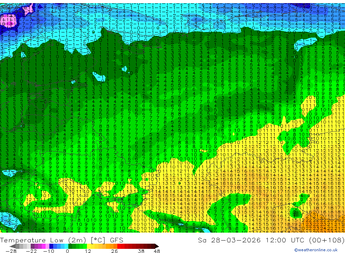The height and width of the screenshot is (253, 345).
Task: Pick the yellow legend swatch at 12
Action: click(89, 246)
